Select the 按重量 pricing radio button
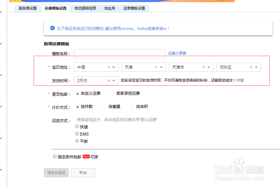Image resolution: width=280 pixels, height=188 pixels. 105,107
